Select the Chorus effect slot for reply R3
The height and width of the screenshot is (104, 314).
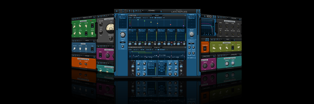pos(152,31)
